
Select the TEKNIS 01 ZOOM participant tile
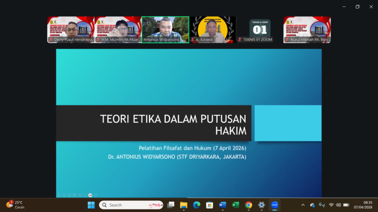260,30
